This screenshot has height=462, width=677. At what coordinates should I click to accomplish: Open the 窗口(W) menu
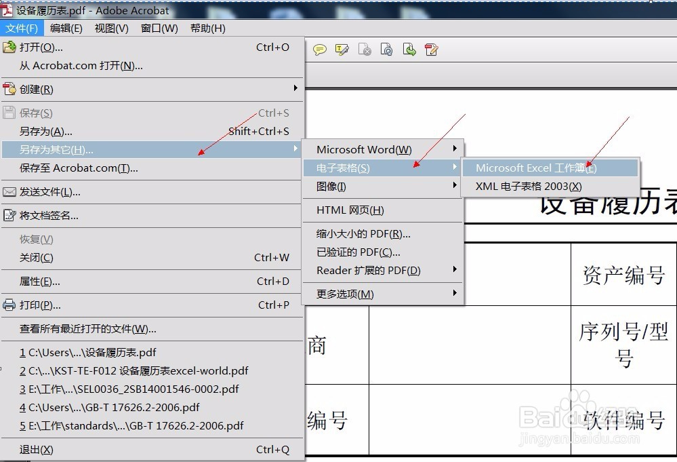point(159,28)
